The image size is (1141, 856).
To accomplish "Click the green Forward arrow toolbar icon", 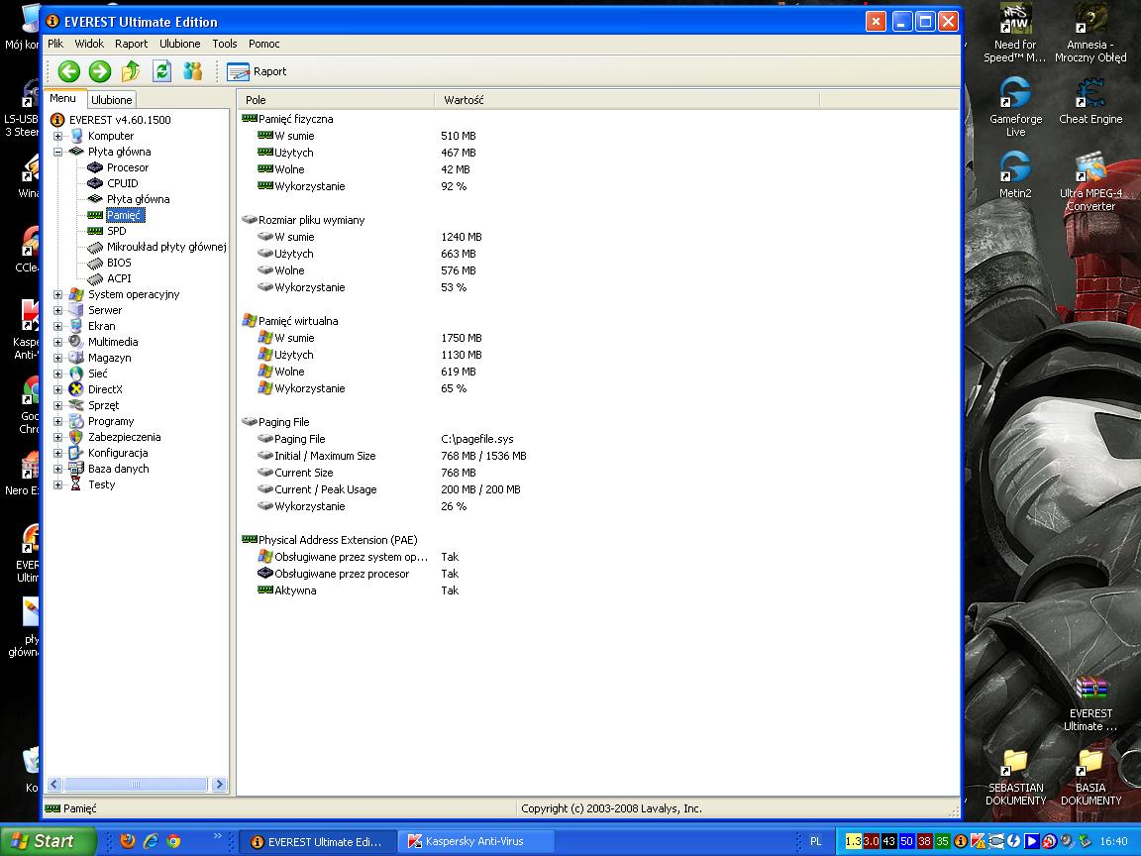I will (100, 71).
